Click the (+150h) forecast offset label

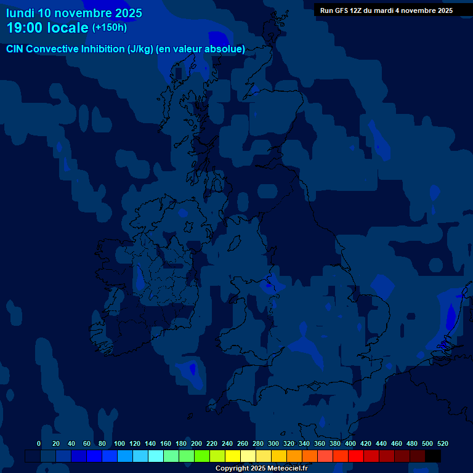tap(110, 28)
